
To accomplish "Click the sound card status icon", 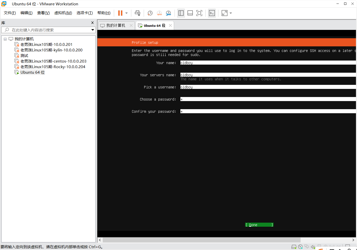I will [313, 247].
